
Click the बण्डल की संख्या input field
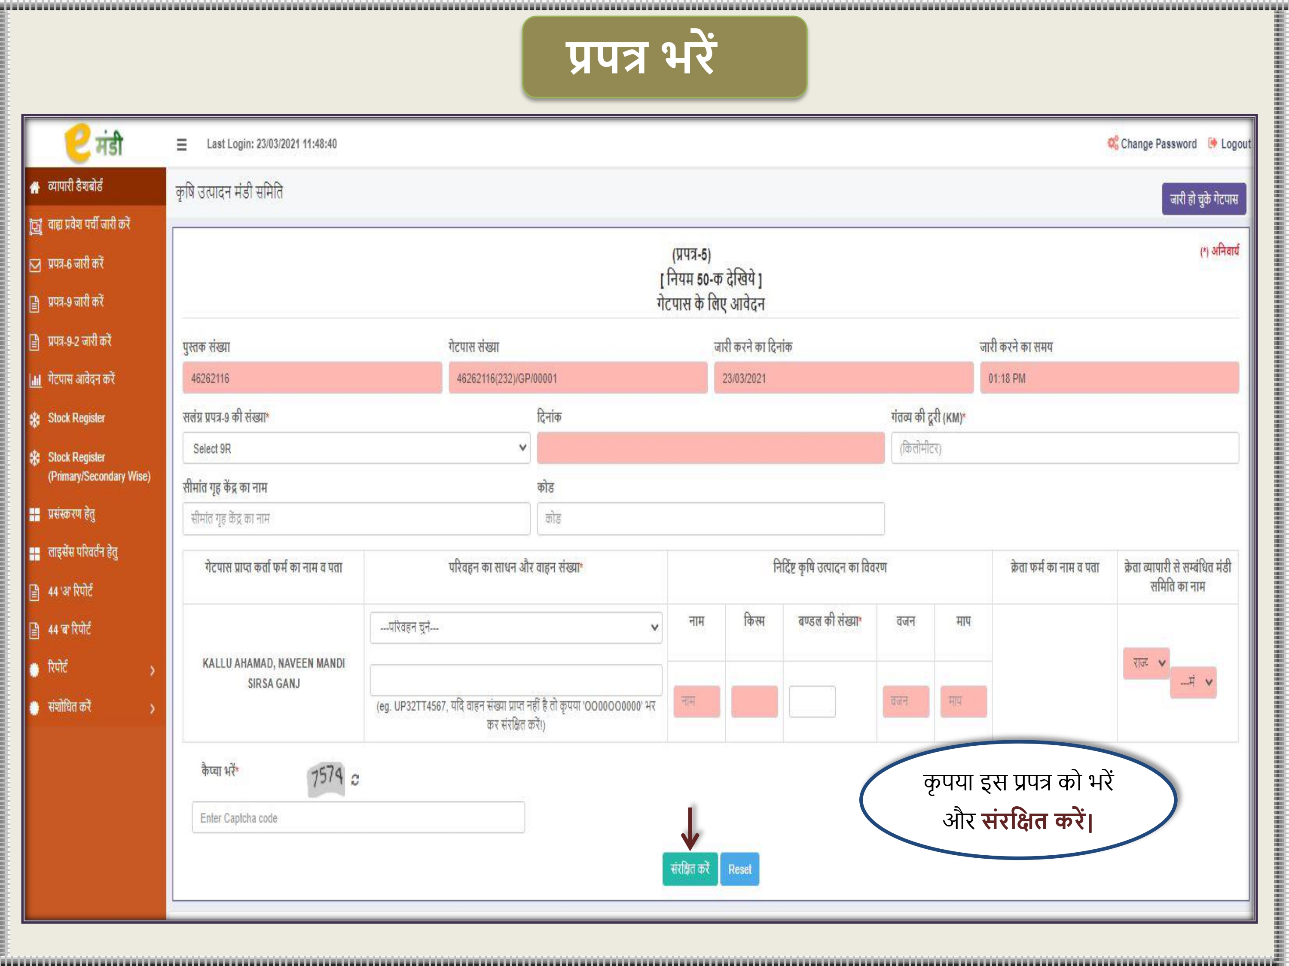click(812, 702)
